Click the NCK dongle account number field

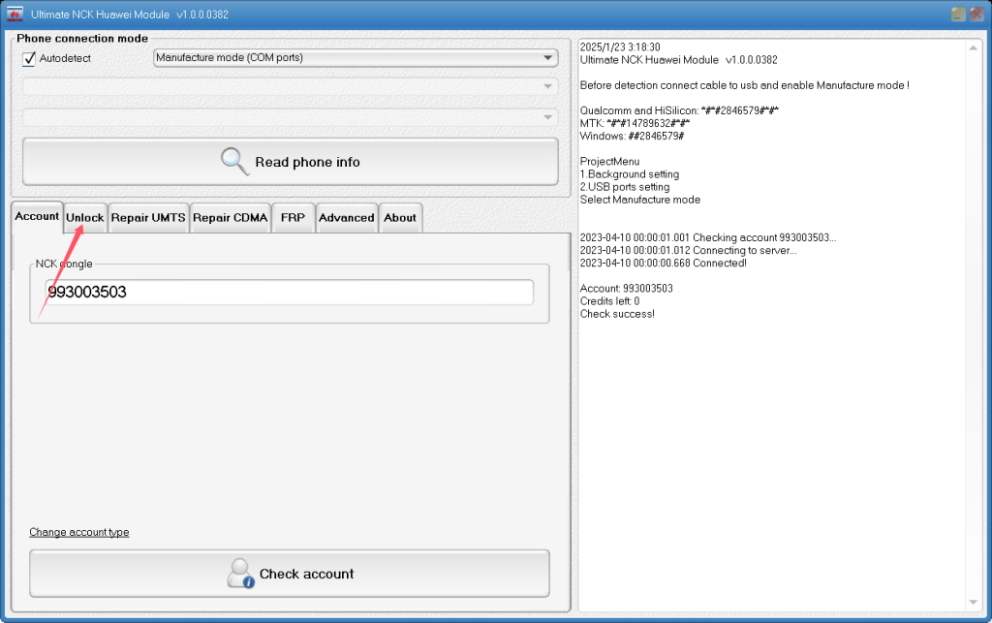pos(289,293)
